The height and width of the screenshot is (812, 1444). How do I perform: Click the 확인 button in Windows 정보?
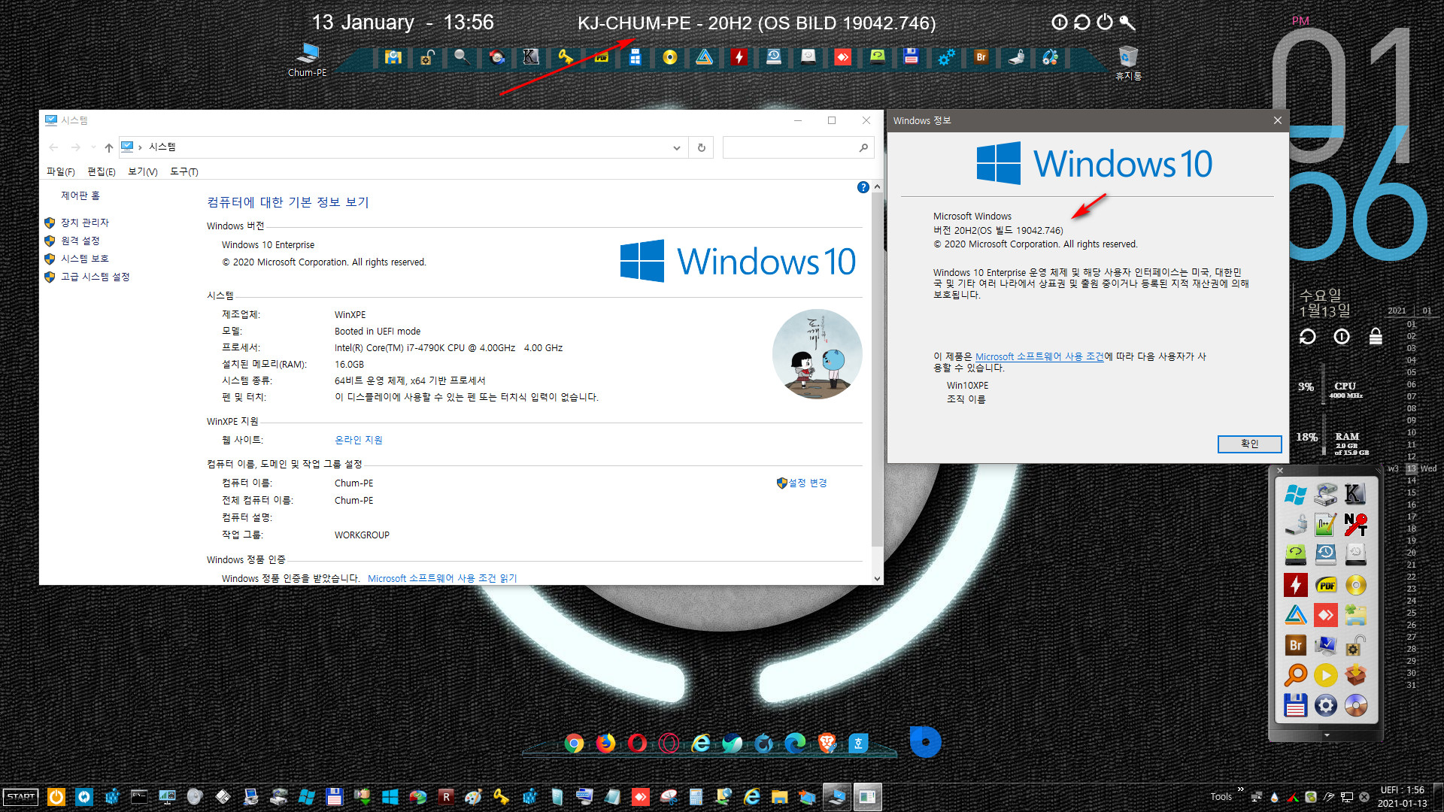(1249, 444)
